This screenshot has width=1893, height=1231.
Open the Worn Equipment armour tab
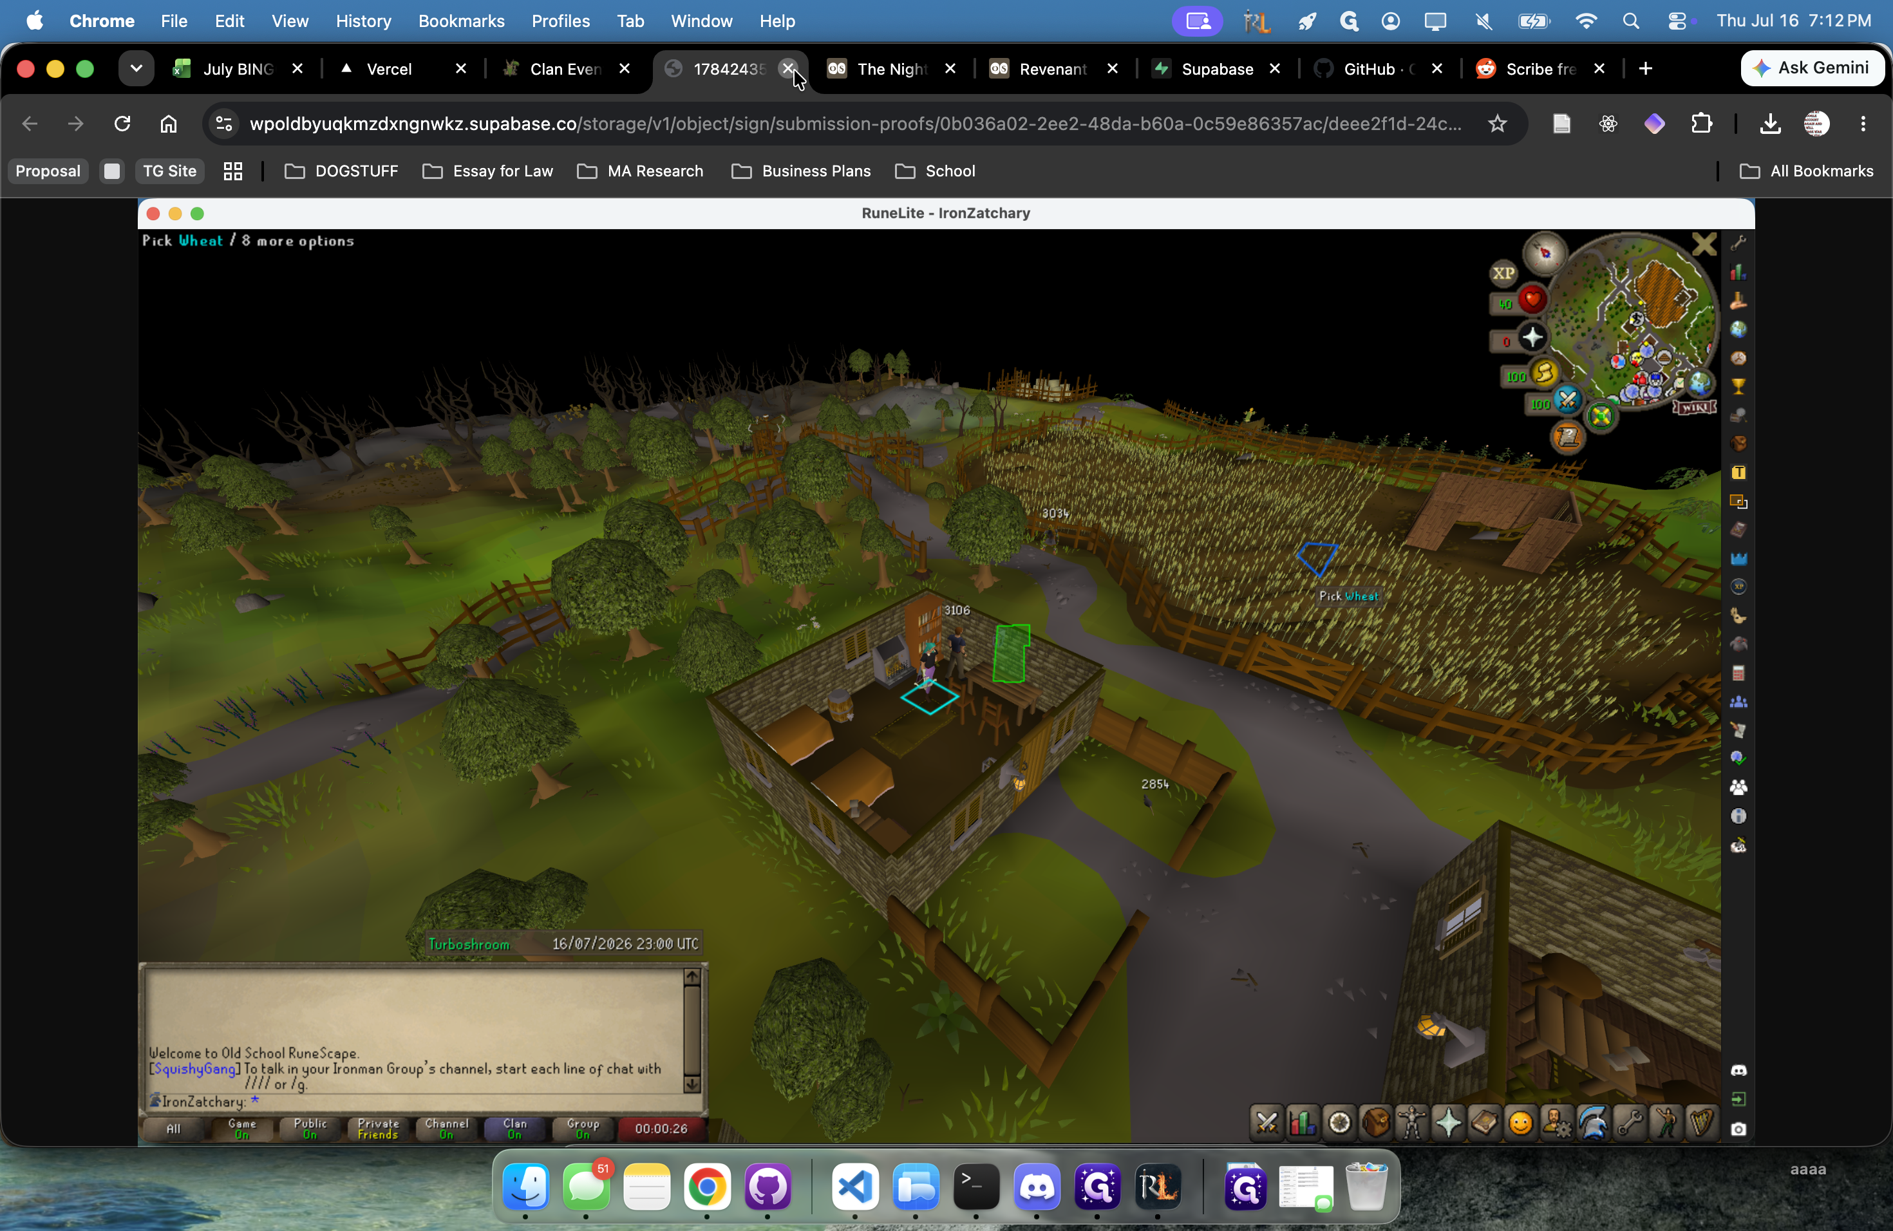tap(1412, 1123)
